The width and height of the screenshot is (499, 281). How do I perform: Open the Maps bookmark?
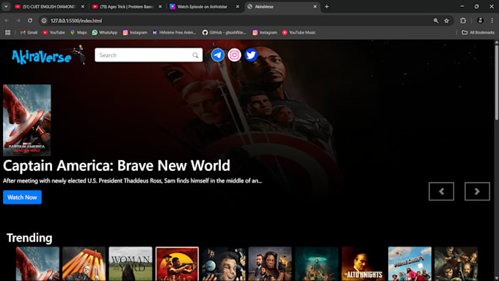click(79, 32)
